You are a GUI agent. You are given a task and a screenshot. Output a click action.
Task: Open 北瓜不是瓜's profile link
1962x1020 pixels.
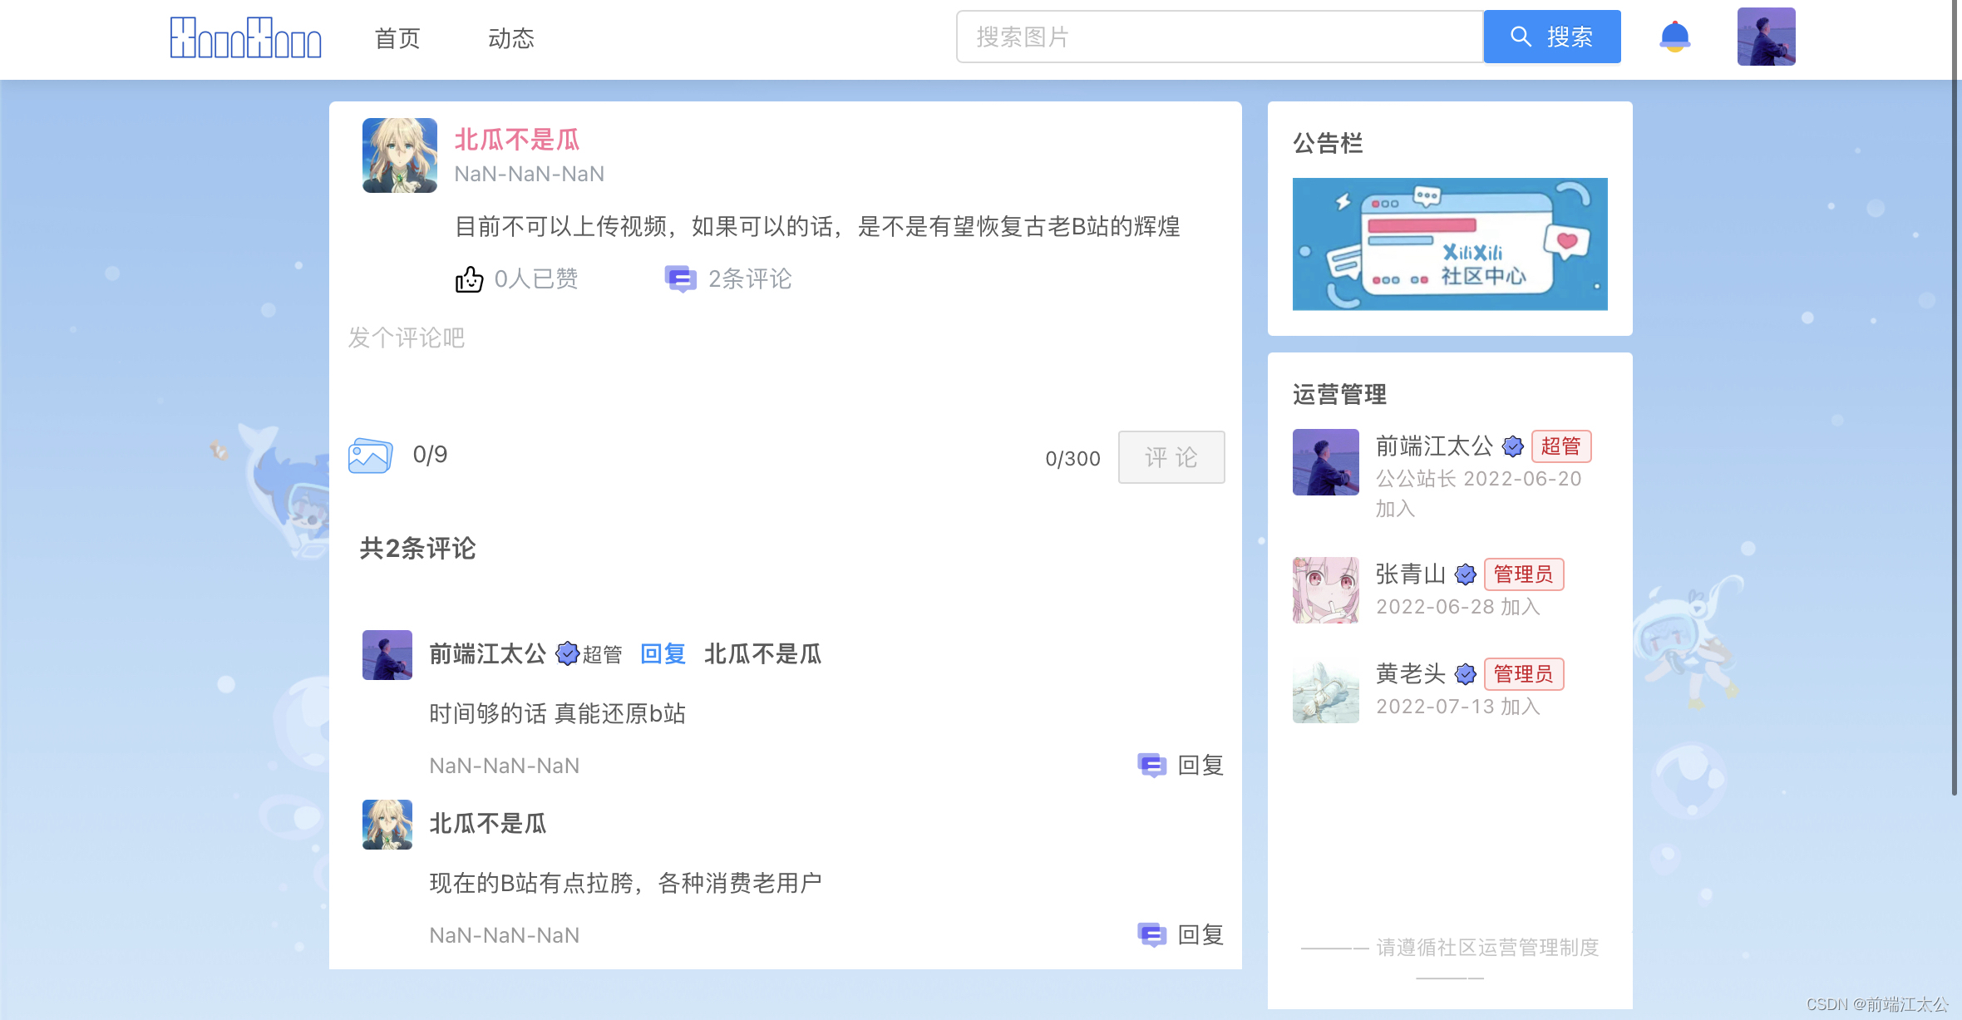click(x=517, y=140)
